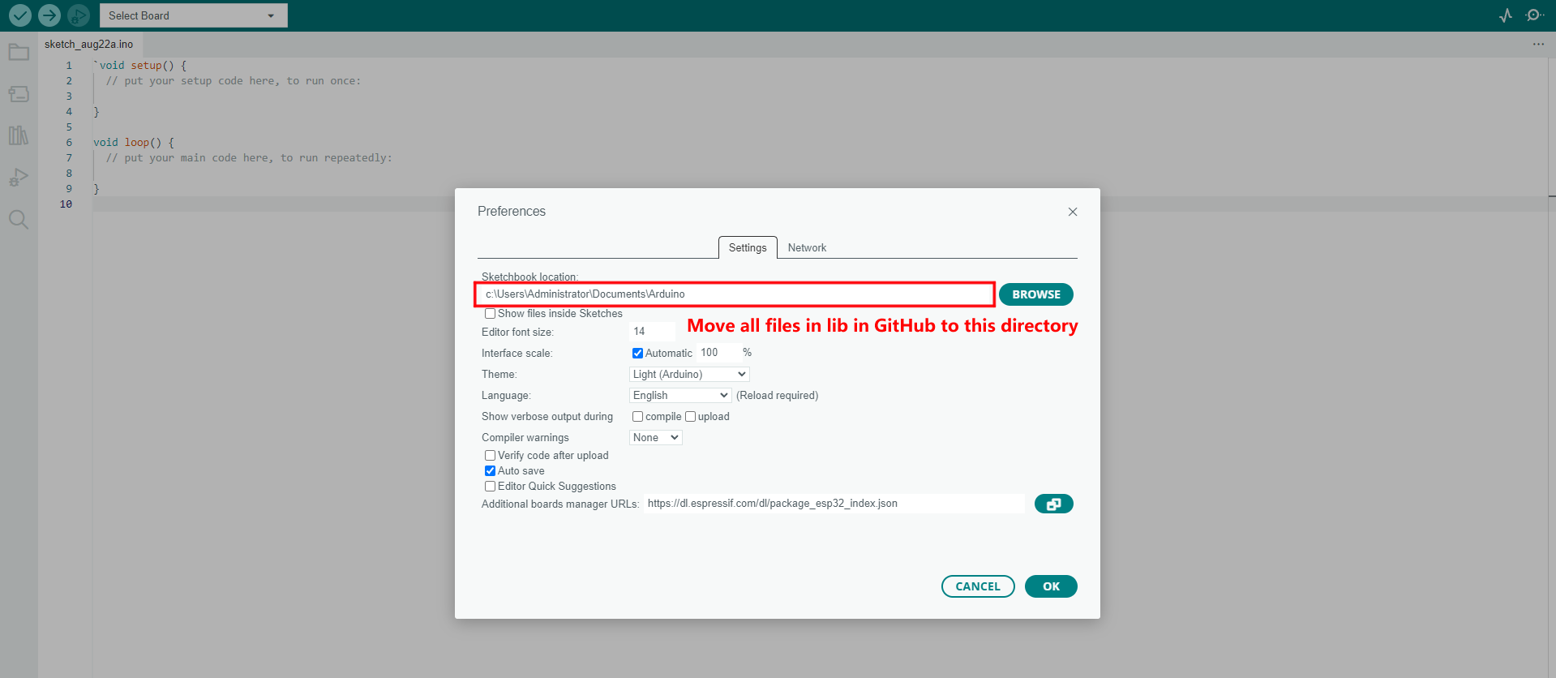Switch to the Network tab
The image size is (1556, 678).
[807, 248]
